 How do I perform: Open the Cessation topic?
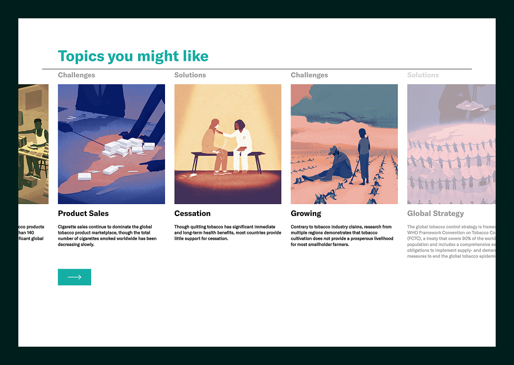193,213
